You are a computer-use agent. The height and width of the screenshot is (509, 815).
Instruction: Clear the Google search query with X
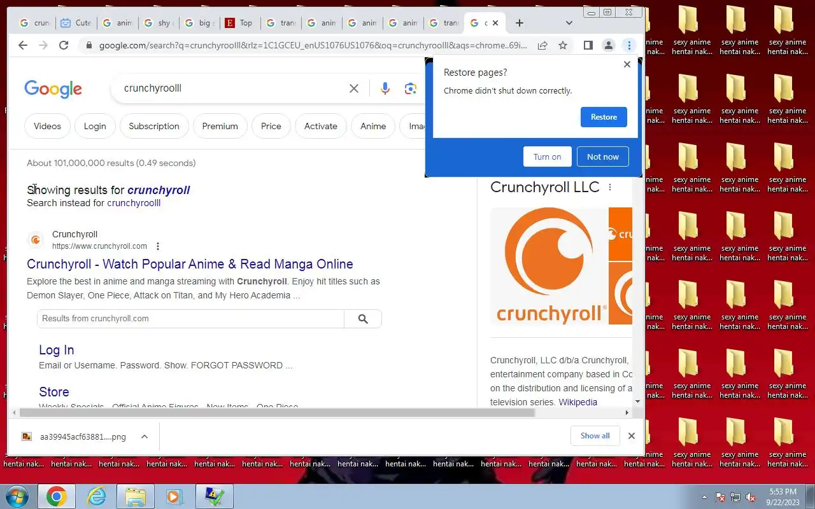(354, 88)
